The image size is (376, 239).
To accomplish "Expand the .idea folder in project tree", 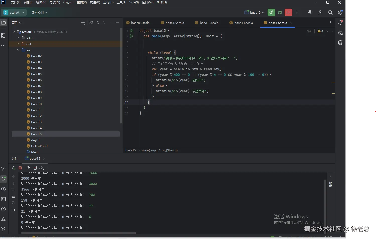I will pyautogui.click(x=18, y=38).
